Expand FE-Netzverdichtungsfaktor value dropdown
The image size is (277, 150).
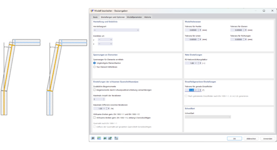point(196,63)
